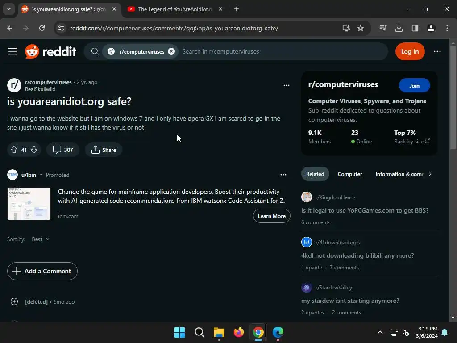Bookmark this page with the star
This screenshot has width=457, height=343.
[x=361, y=28]
